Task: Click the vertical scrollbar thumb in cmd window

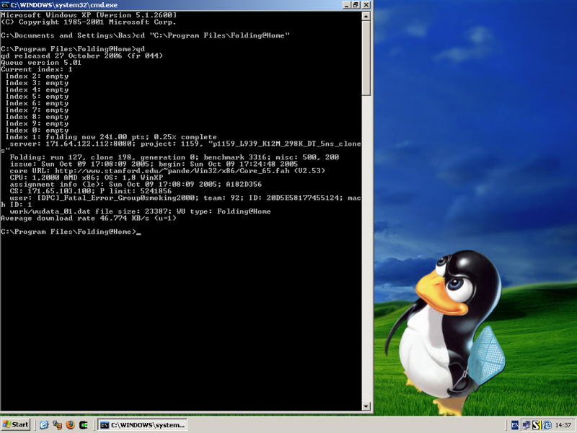Action: click(x=366, y=58)
